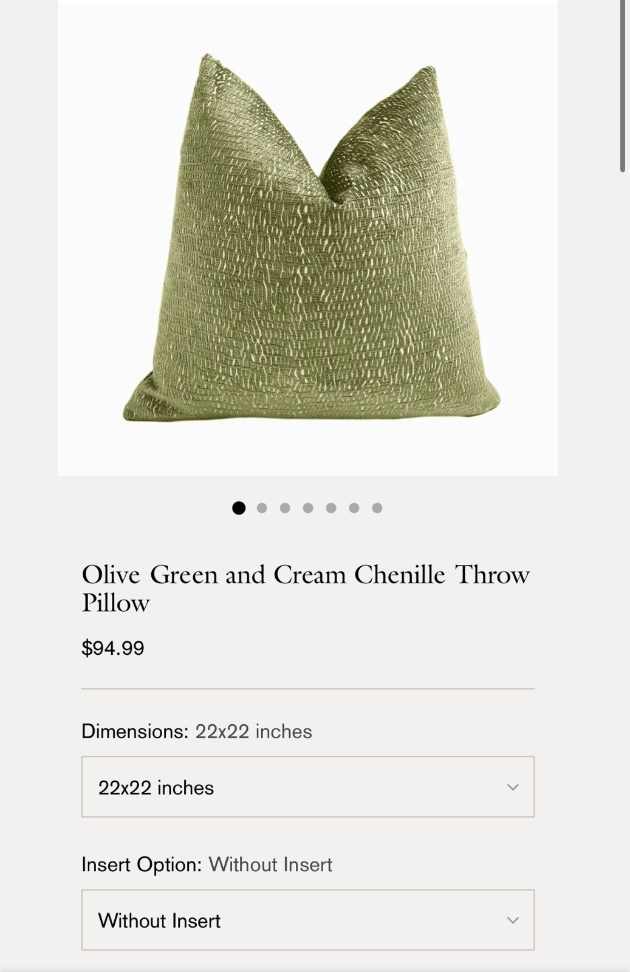Click the Dimensions label
Viewport: 630px width, 972px height.
(135, 731)
